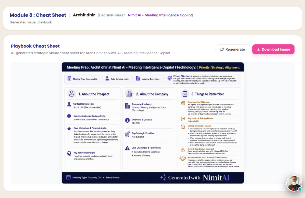
Task: Click the user avatar chat bubble
Action: 294,183
